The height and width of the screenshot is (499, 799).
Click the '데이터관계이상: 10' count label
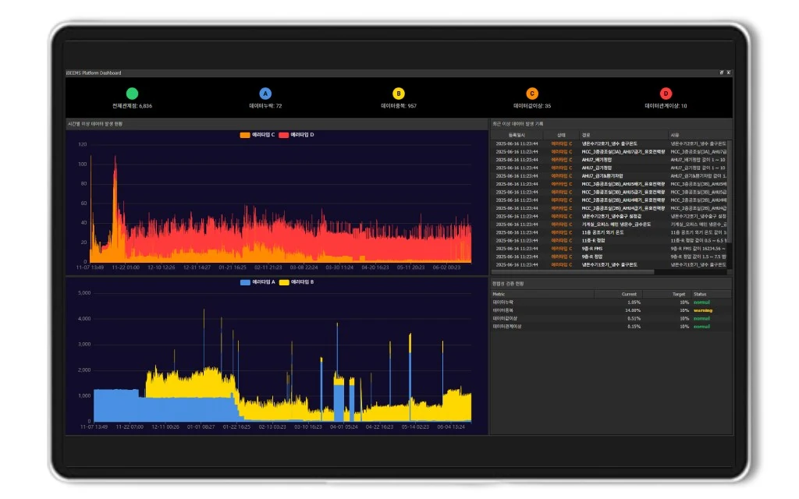(666, 106)
